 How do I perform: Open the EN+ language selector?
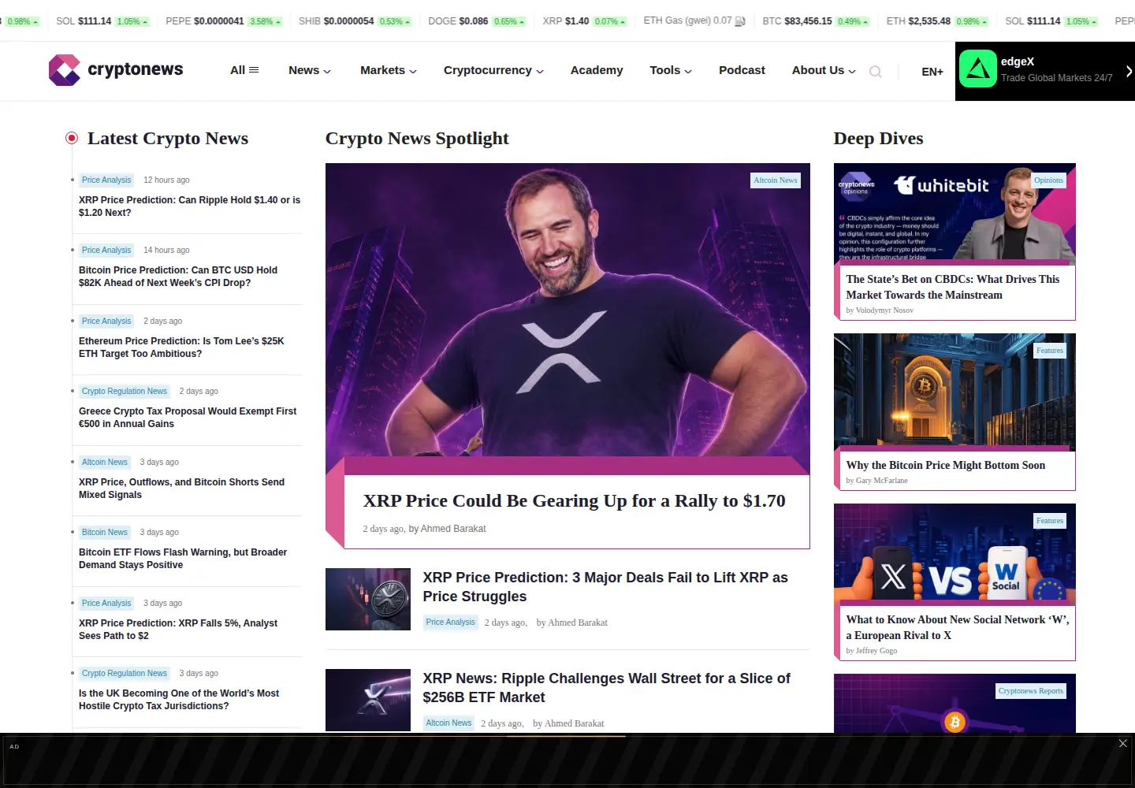click(x=932, y=72)
